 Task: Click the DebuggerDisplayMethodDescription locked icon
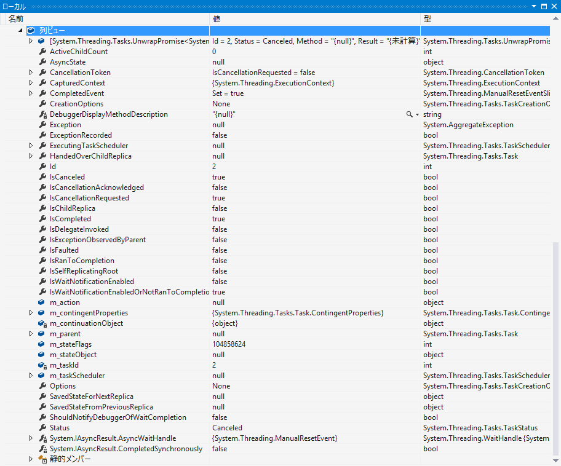42,114
